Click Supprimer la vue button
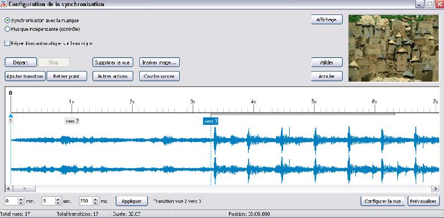Screen dimensions: 444x218 click(113, 62)
